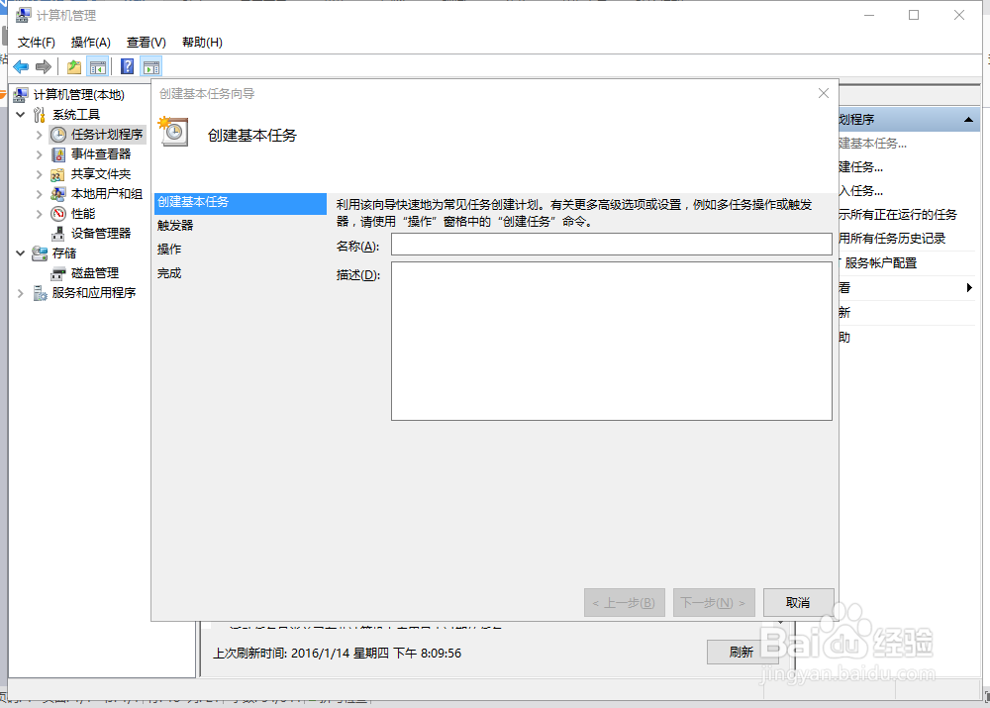Click the 刷新 button near the bottom
The height and width of the screenshot is (708, 990).
pos(743,652)
